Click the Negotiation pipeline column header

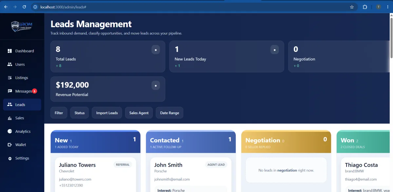(286, 142)
